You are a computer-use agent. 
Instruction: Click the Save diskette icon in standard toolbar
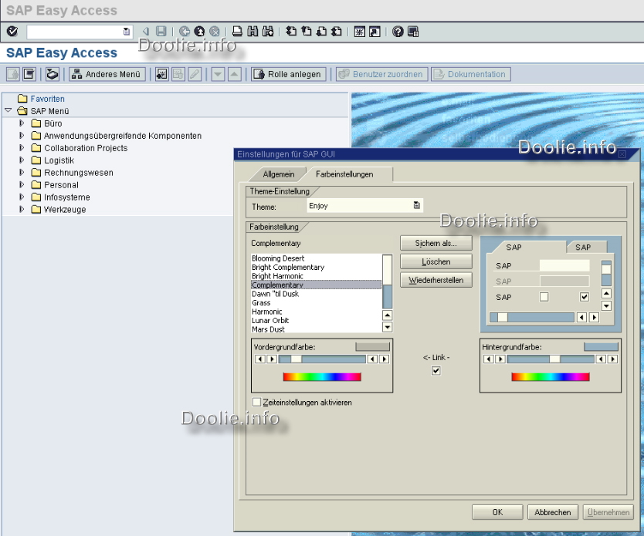161,31
